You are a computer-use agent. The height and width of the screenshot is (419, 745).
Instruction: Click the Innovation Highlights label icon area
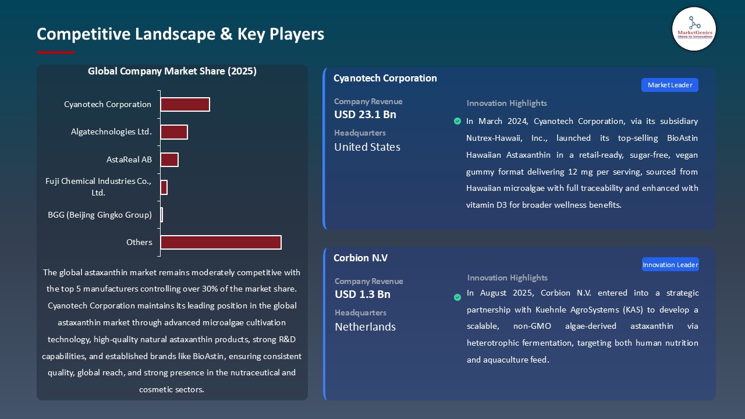(506, 103)
